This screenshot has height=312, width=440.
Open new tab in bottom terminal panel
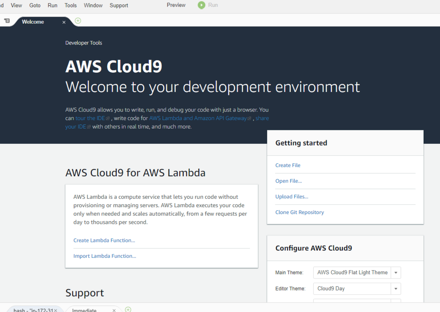pos(128,309)
